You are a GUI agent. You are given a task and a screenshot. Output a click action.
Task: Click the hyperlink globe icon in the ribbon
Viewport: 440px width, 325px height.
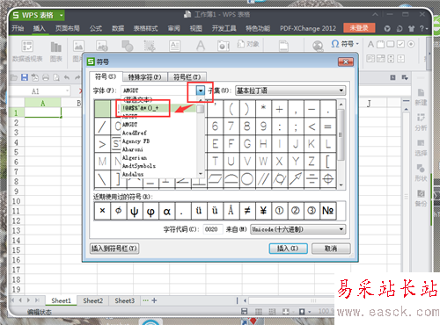click(318, 46)
